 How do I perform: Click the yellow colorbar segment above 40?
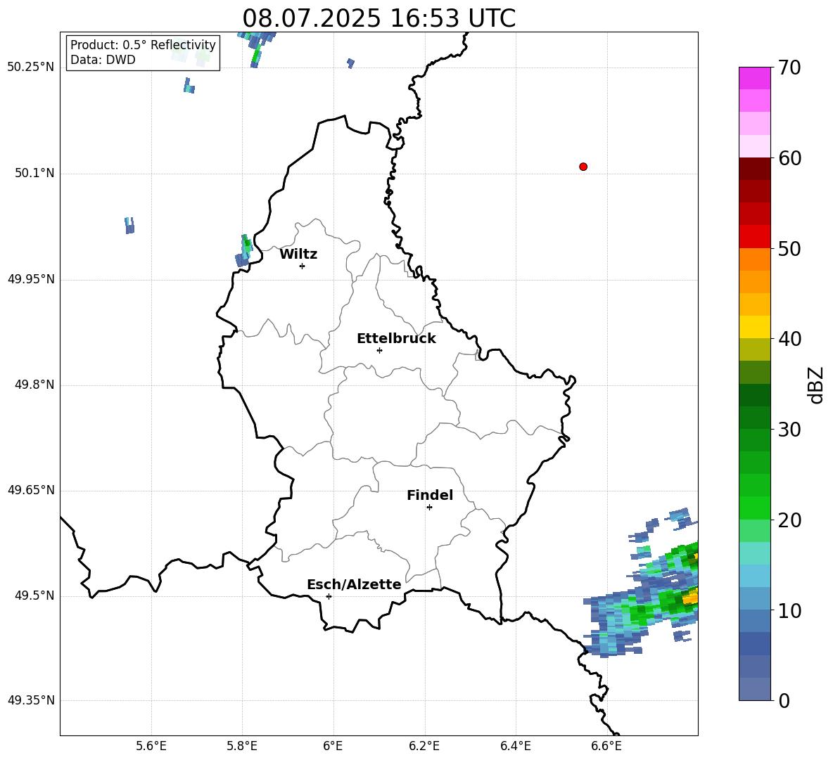point(754,327)
